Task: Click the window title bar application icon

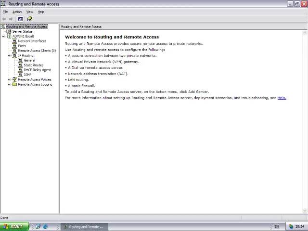Action: click(x=3, y=4)
